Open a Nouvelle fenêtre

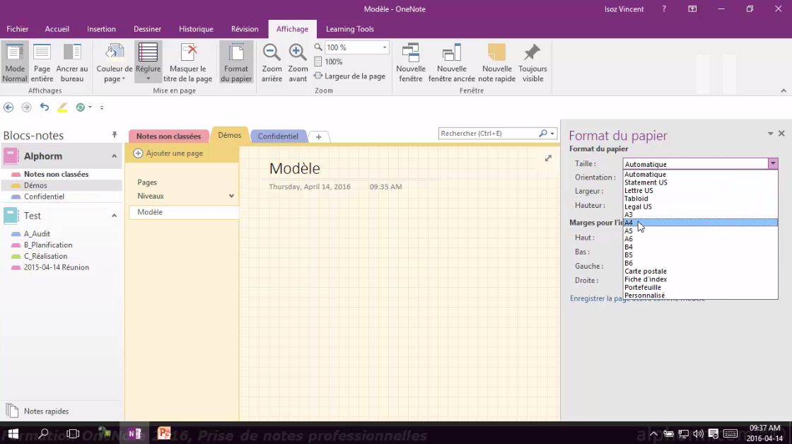tap(411, 63)
